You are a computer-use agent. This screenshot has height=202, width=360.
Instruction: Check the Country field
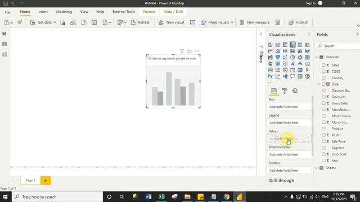(x=323, y=78)
